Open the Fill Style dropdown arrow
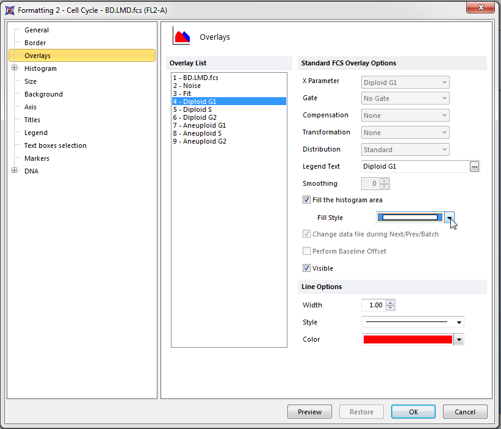This screenshot has height=429, width=501. 449,218
